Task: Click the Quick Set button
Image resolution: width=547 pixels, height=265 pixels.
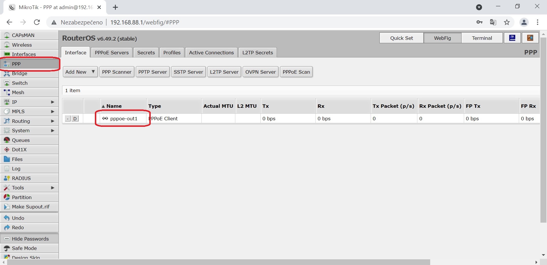Action: 401,38
